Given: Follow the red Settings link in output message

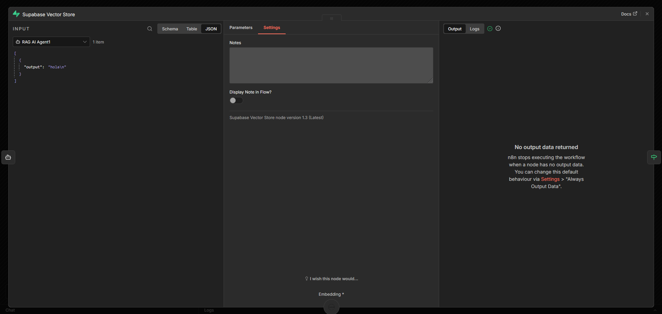Looking at the screenshot, I should (550, 179).
